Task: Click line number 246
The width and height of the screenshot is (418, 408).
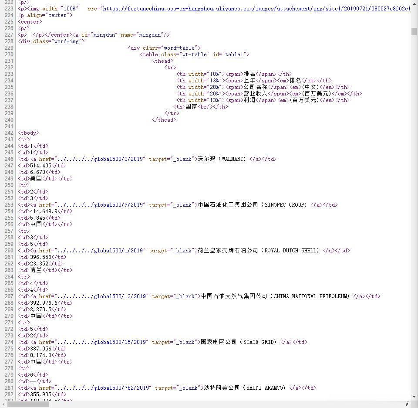Action: 9,159
